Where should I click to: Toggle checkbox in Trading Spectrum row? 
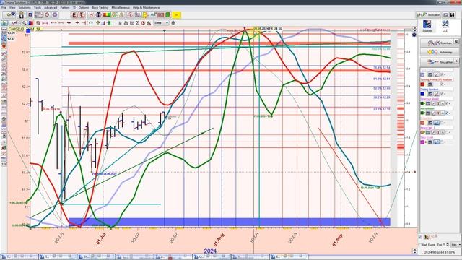441,94
